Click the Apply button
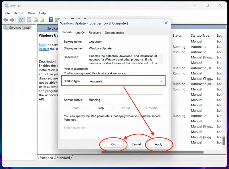 (159, 144)
